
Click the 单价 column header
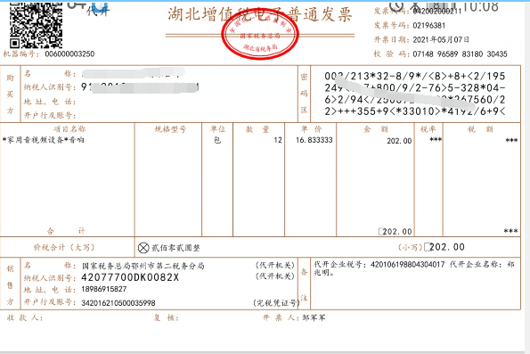click(311, 129)
